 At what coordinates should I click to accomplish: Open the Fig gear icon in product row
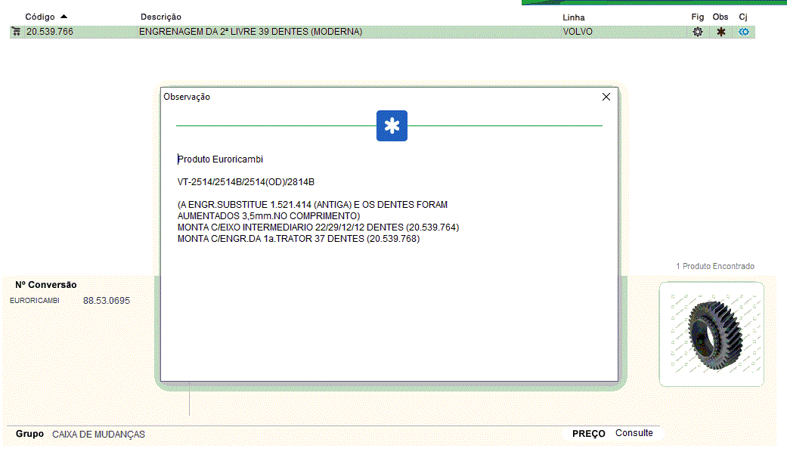(698, 32)
